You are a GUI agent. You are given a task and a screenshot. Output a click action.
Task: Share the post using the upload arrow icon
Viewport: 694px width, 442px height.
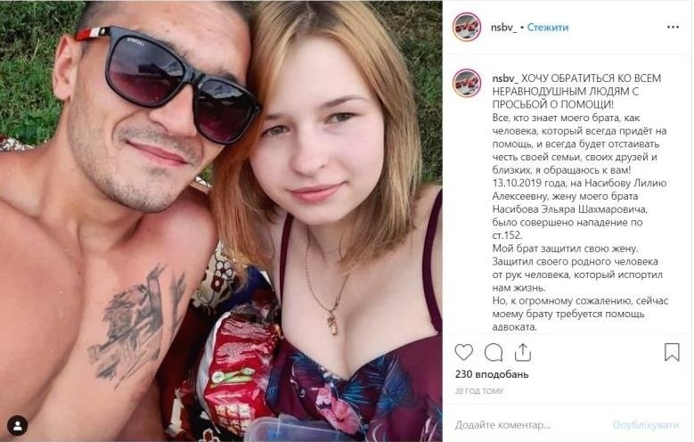523,353
